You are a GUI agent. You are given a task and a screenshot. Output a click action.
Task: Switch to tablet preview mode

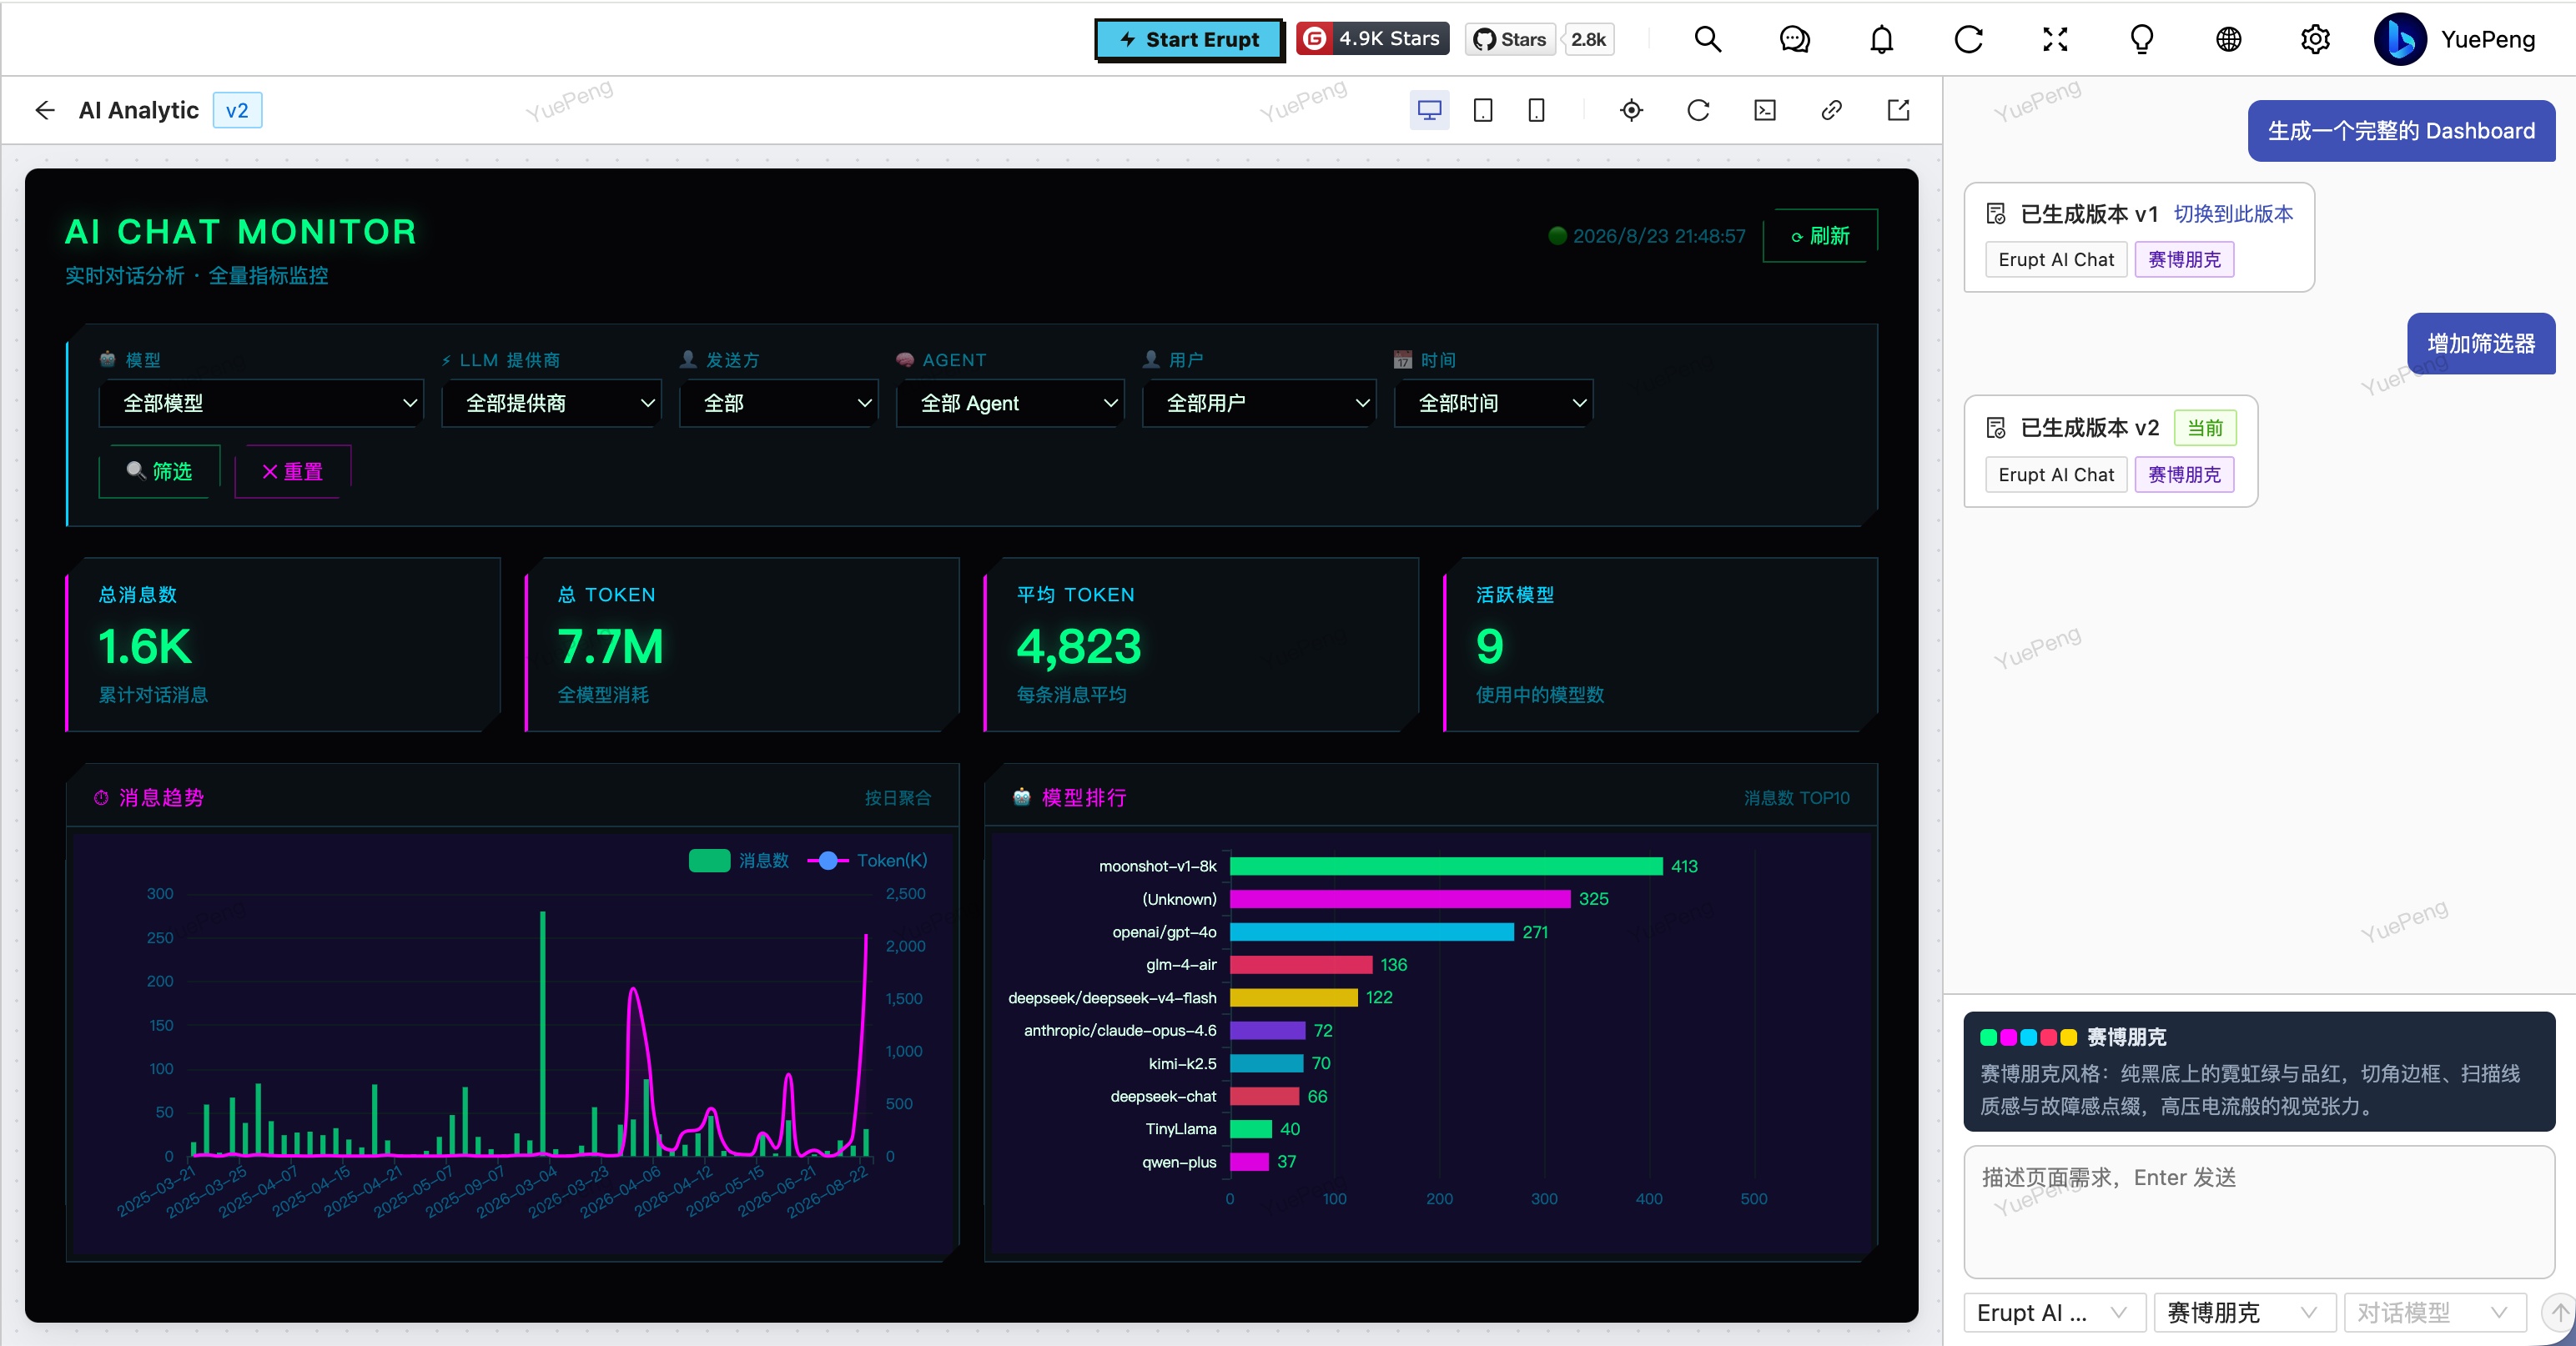pos(1483,110)
